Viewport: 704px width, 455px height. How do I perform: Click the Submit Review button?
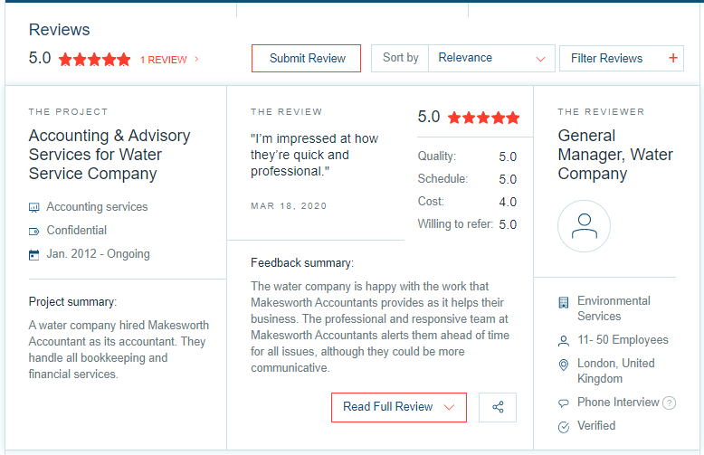(x=307, y=59)
